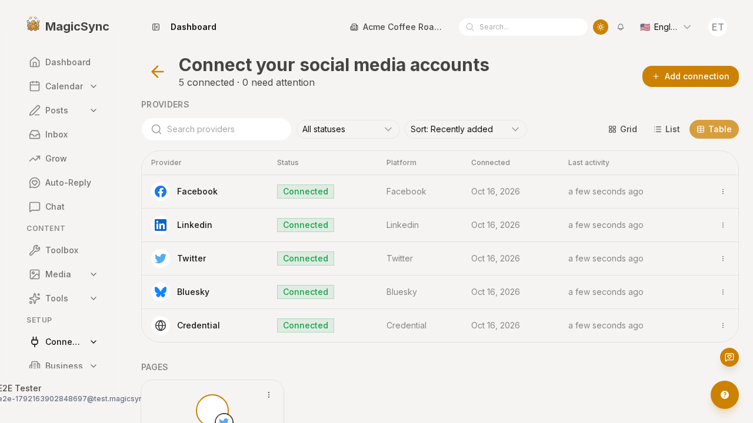
Task: Open the page card options menu
Action: [x=269, y=395]
